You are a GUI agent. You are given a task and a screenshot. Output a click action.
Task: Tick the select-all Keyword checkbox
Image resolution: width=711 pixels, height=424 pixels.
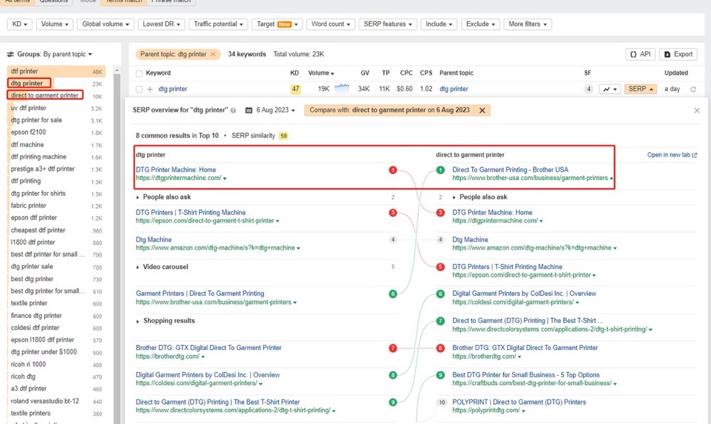139,73
